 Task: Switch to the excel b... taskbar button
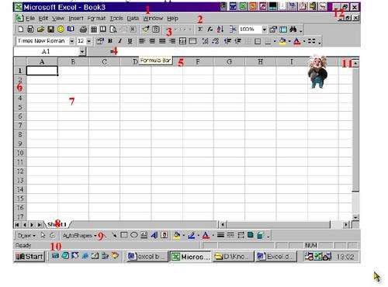tap(147, 257)
